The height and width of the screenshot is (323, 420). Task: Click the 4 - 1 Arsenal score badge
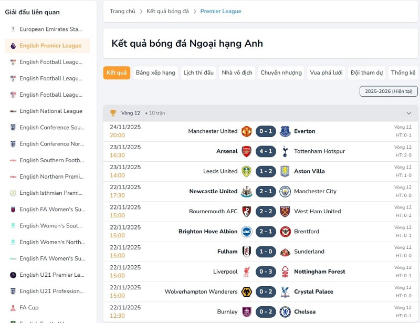click(x=266, y=151)
